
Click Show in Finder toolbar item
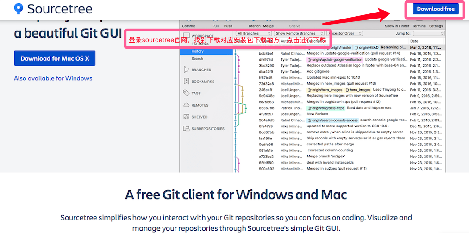(397, 26)
